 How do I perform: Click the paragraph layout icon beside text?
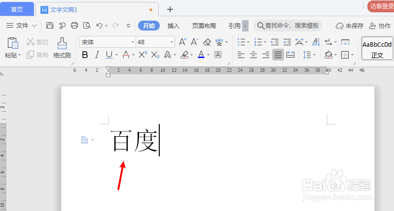84,140
